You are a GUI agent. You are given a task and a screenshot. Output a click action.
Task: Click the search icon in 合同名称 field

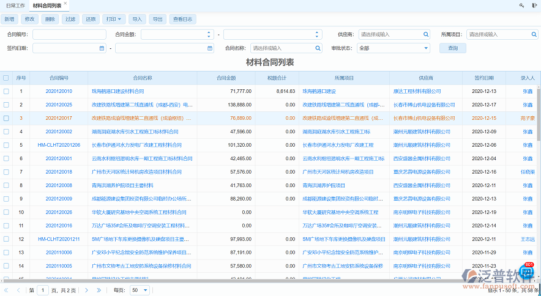click(x=318, y=48)
